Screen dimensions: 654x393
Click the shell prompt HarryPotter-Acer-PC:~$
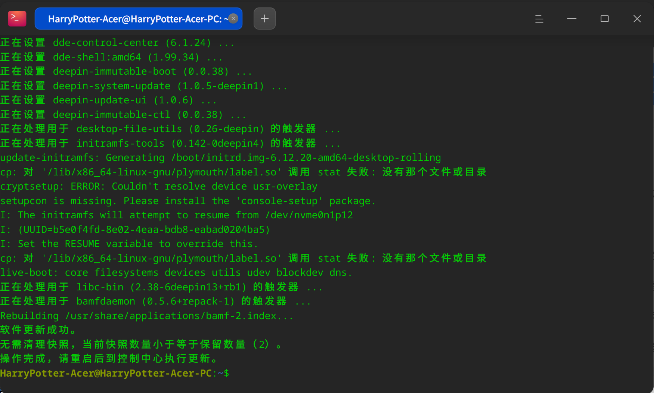pos(115,373)
